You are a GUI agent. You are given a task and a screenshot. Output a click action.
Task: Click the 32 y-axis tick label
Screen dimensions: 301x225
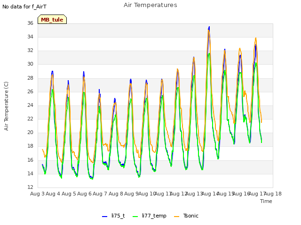[x=30, y=50]
